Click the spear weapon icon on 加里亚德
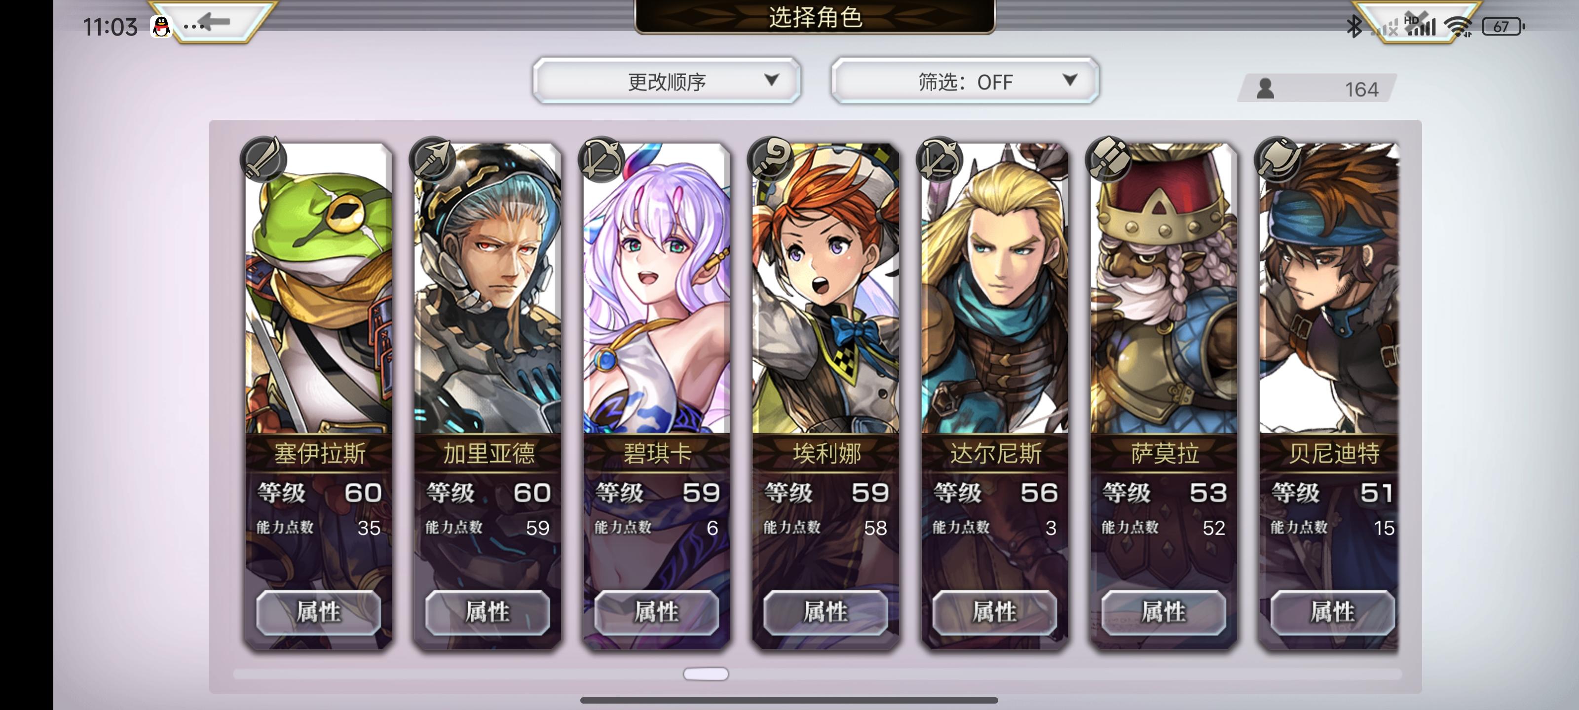The image size is (1579, 710). tap(433, 159)
